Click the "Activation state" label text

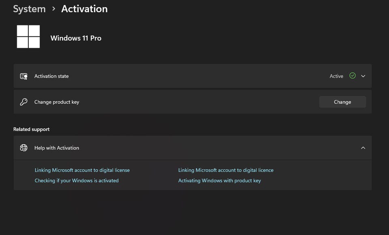tap(51, 76)
